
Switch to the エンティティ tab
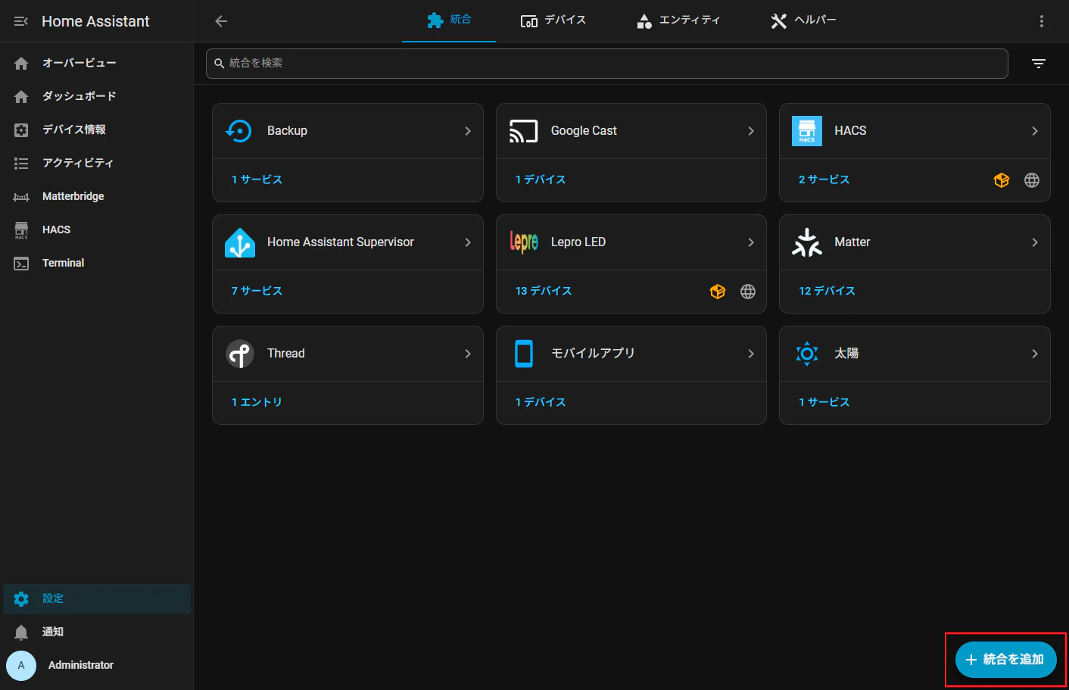click(678, 20)
